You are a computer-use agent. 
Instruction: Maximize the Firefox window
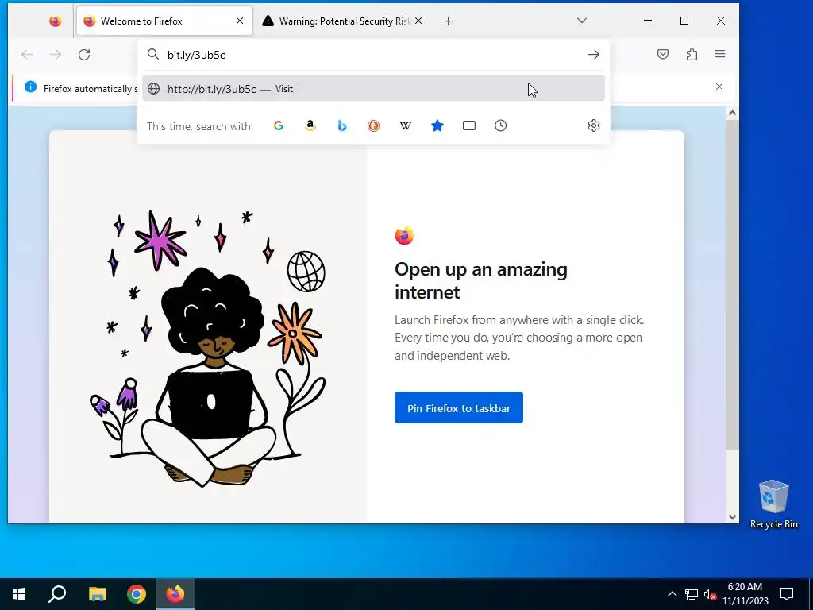tap(684, 21)
